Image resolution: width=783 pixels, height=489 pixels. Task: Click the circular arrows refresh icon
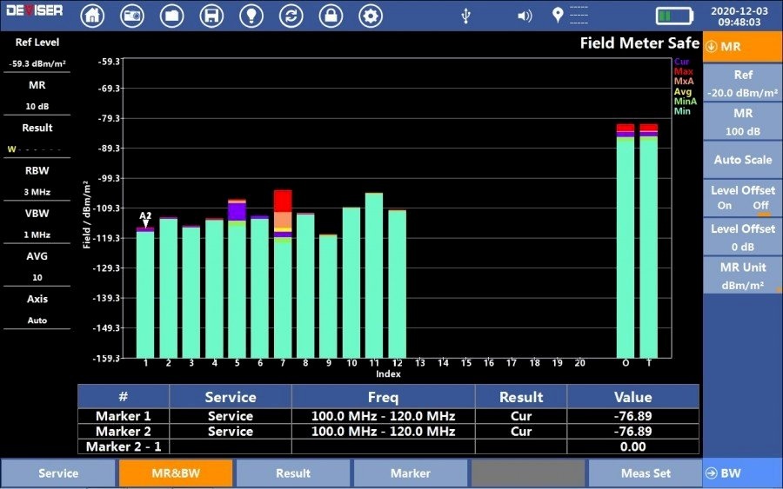pyautogui.click(x=291, y=16)
